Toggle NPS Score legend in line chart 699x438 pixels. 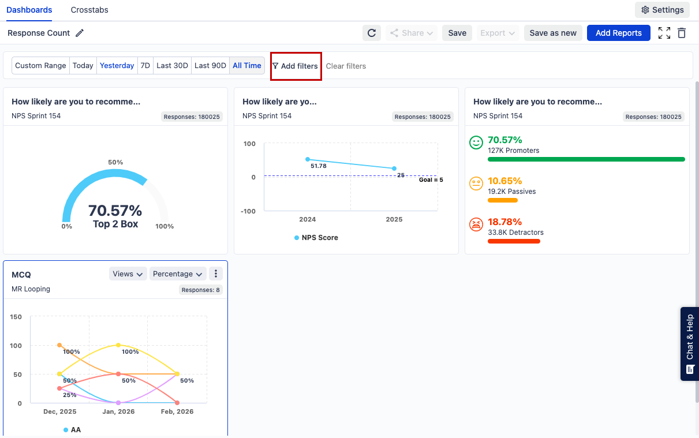(316, 237)
